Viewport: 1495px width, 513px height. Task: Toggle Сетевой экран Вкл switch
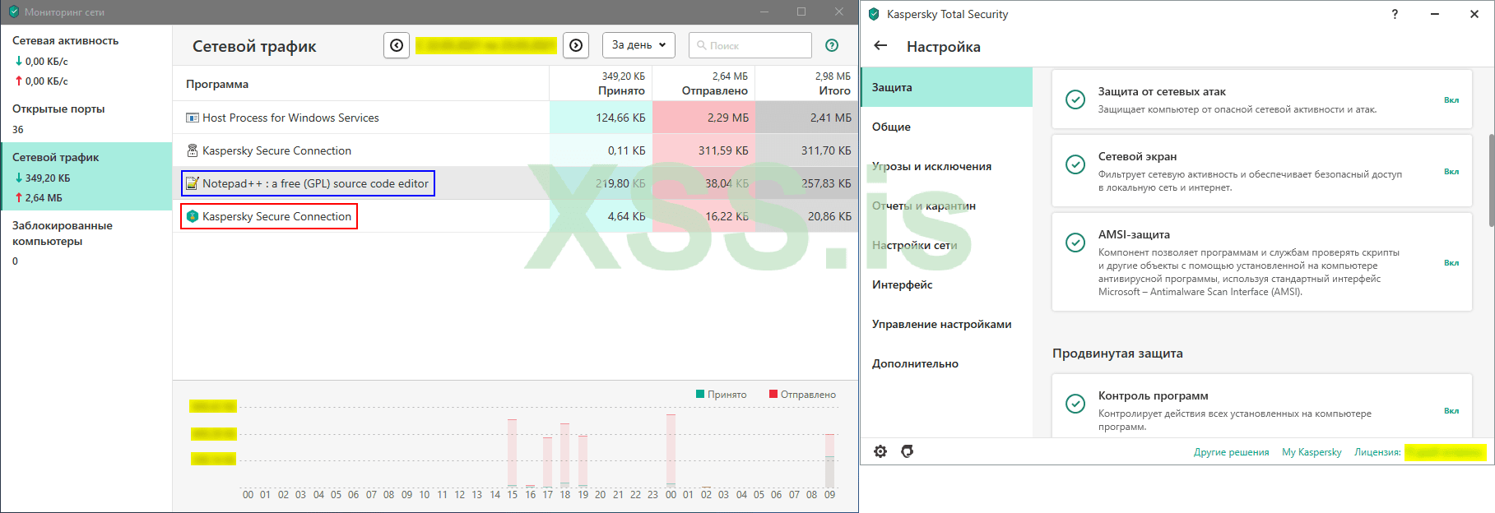(x=1451, y=172)
